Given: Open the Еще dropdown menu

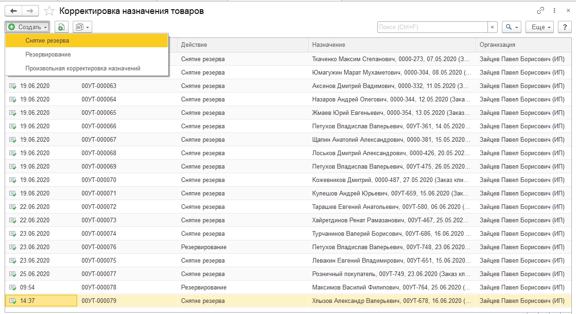Looking at the screenshot, I should 540,27.
